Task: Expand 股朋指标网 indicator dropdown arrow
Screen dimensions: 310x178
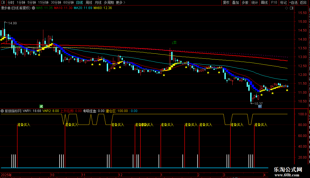Action: (x=2, y=111)
